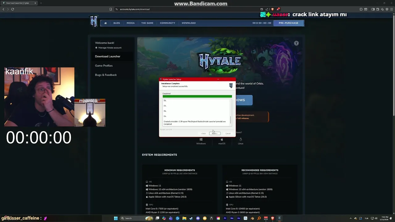The height and width of the screenshot is (222, 395).
Task: Click browser back arrow
Action: (3, 9)
